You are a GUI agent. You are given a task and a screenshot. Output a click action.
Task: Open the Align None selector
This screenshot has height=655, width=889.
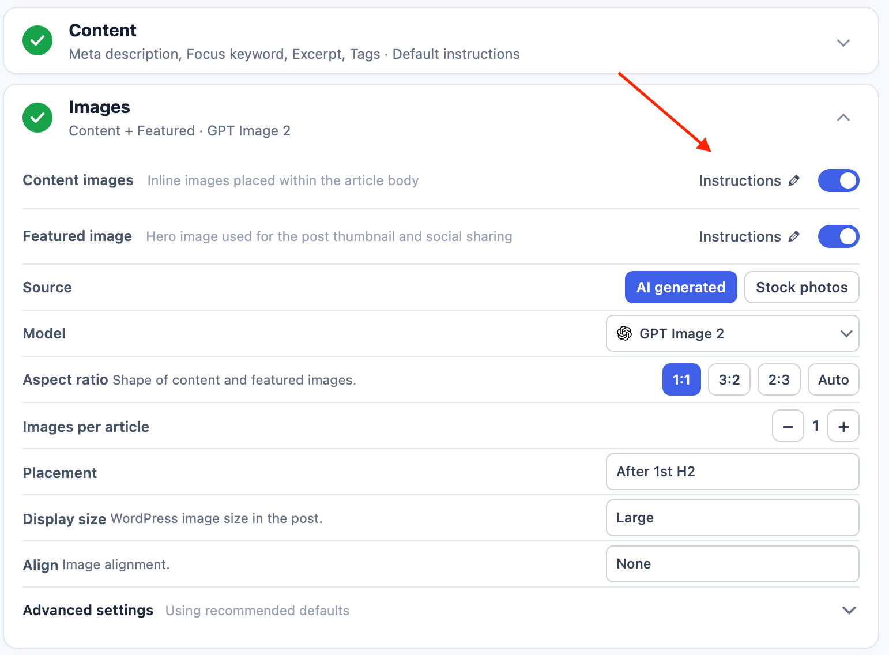pos(733,564)
